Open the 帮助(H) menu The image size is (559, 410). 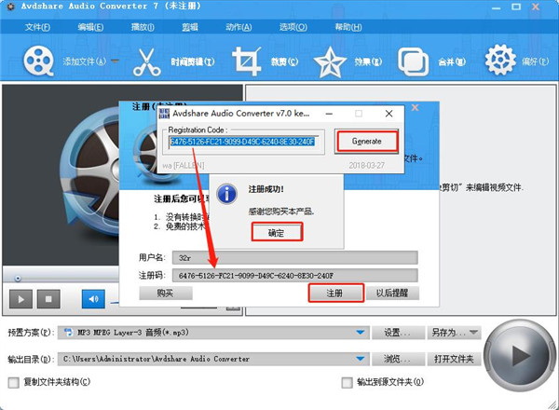coord(348,27)
